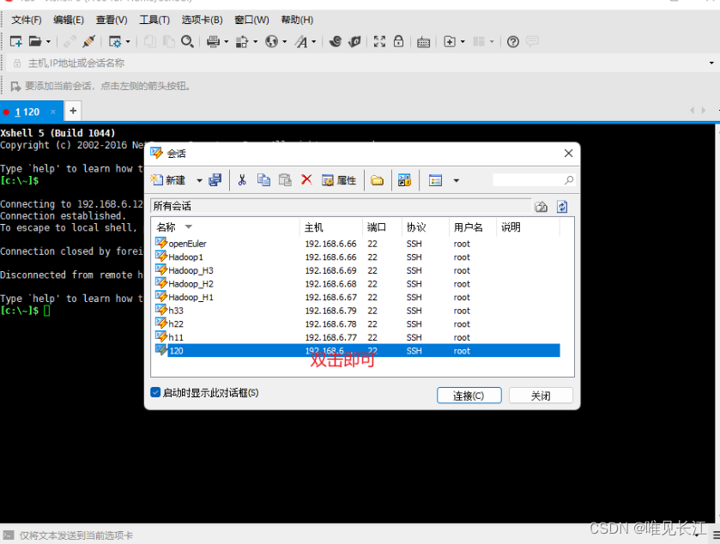Viewport: 720px width, 544px height.
Task: Click the printer icon in main toolbar
Action: pos(213,42)
